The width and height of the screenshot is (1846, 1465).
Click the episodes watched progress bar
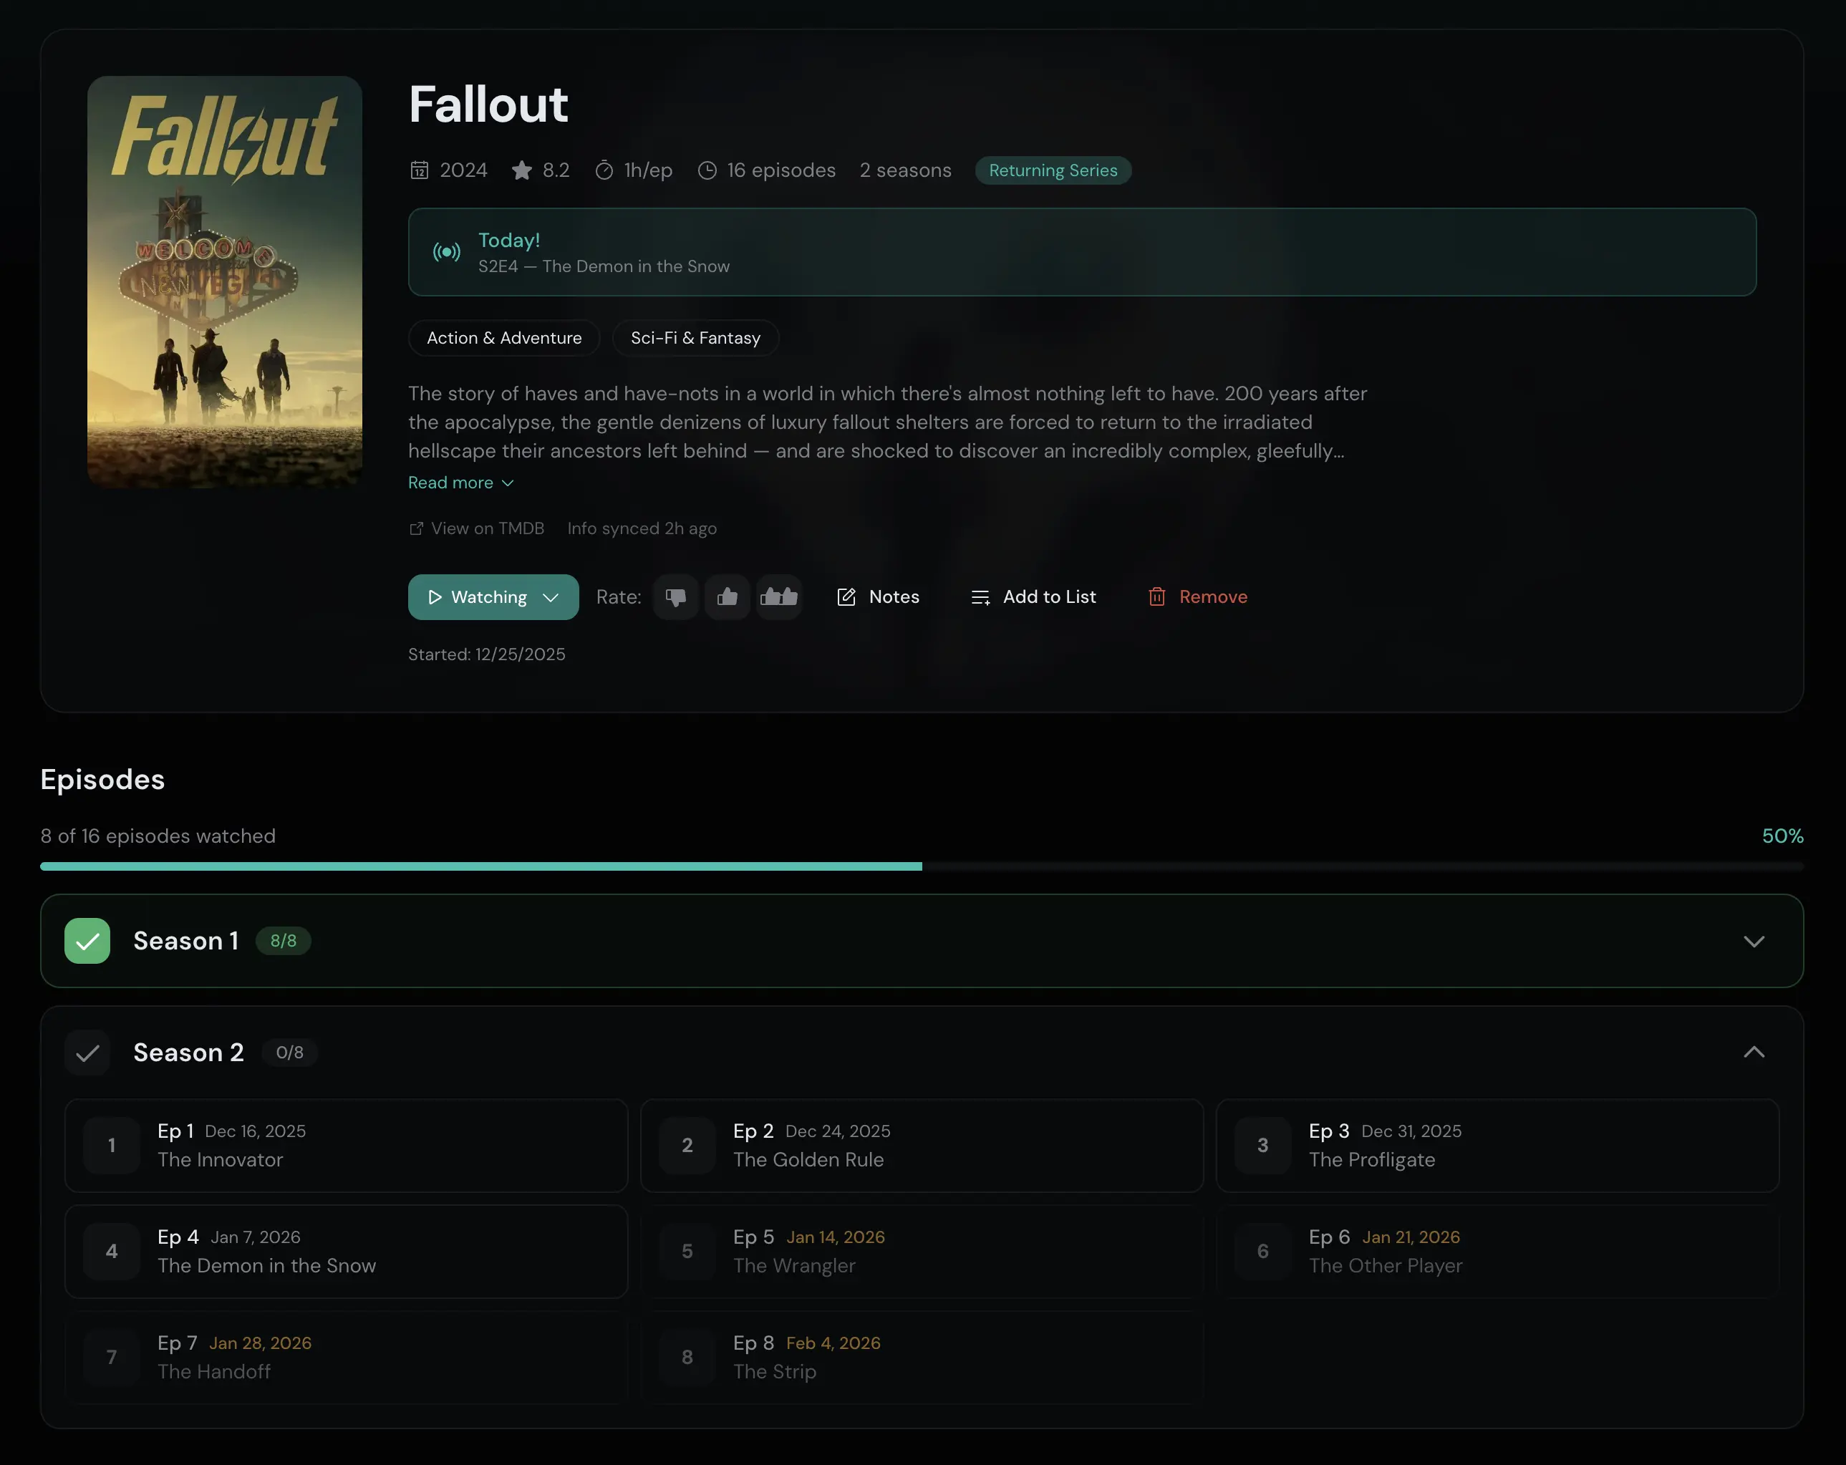coord(922,866)
